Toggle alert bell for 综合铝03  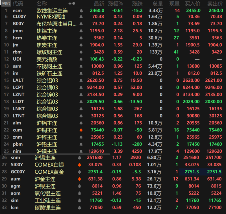81,80
